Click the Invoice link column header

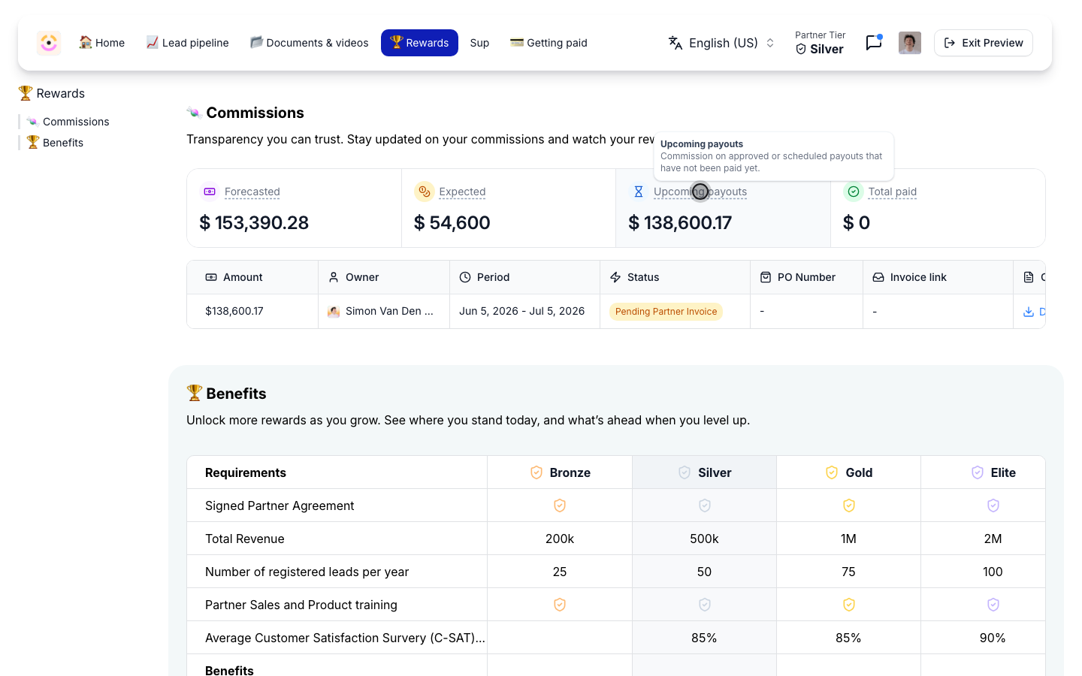coord(938,277)
